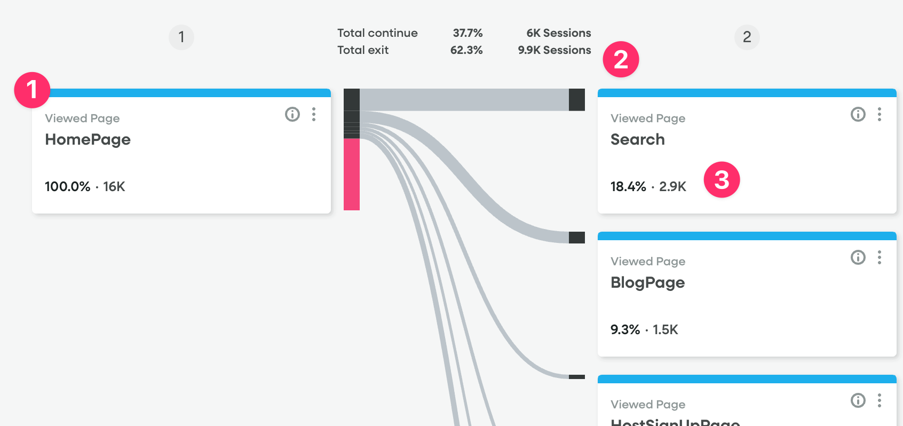Select the HomePage card title
The height and width of the screenshot is (426, 903).
[x=88, y=139]
